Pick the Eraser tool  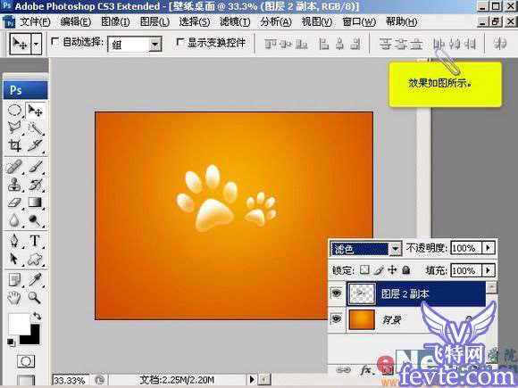pos(14,202)
